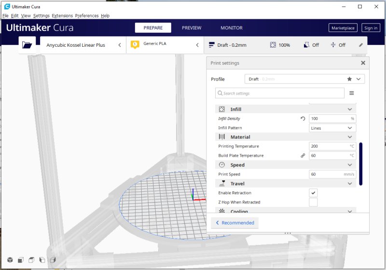386x270 pixels.
Task: Switch to the MONITOR stage tab
Action: point(232,28)
